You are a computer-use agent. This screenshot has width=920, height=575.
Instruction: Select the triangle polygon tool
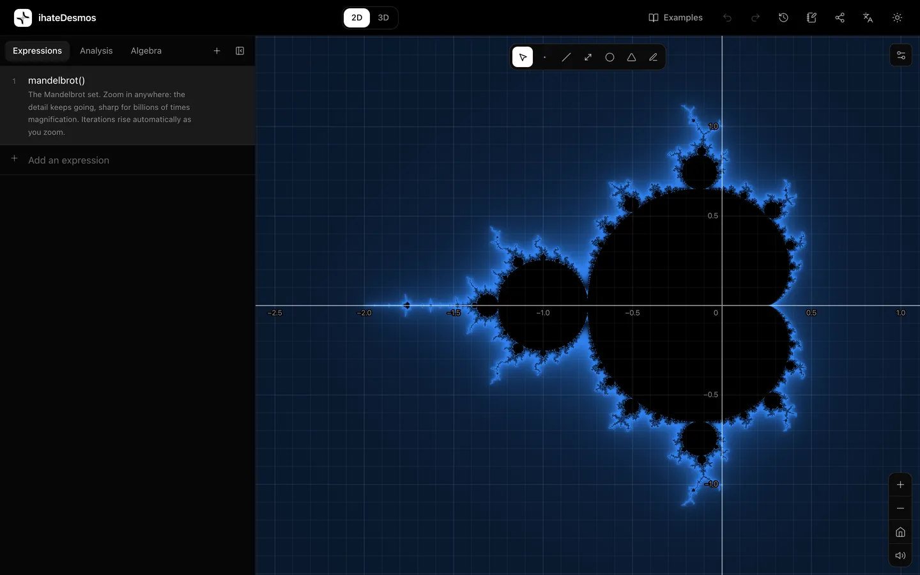(x=631, y=57)
